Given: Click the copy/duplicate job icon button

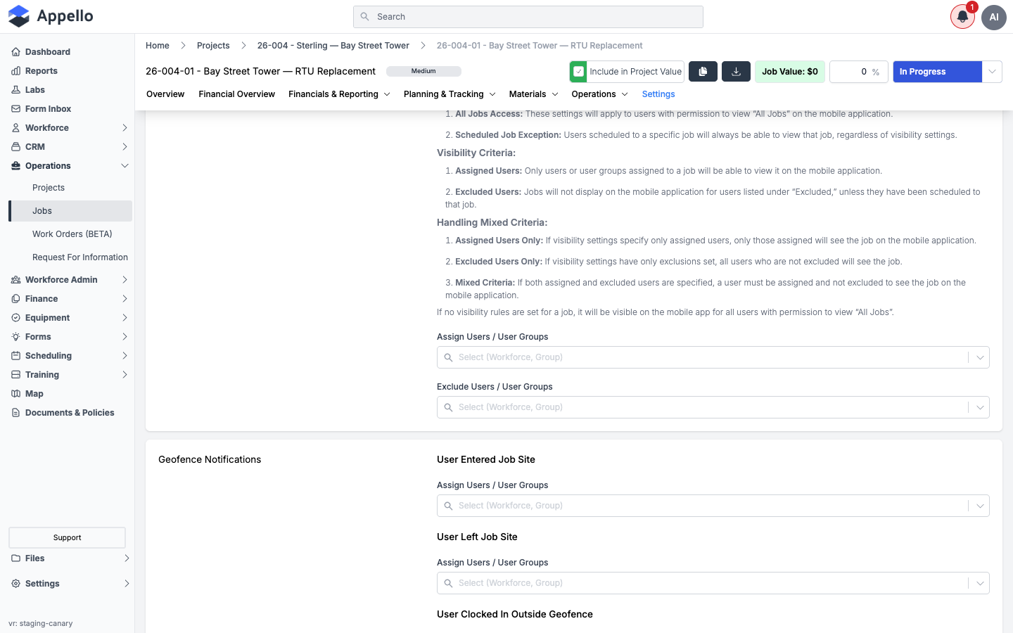Looking at the screenshot, I should coord(703,72).
